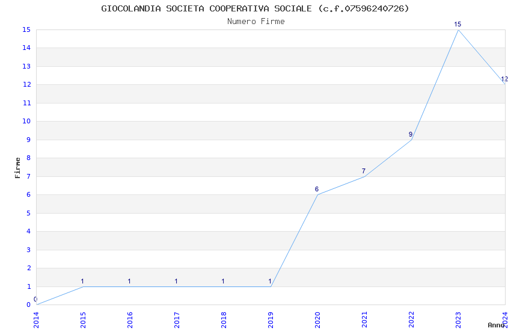
Task: Click the data label 6 for 2020
Action: click(x=317, y=189)
